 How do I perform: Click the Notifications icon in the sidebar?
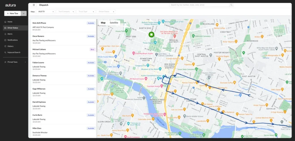pos(5,40)
